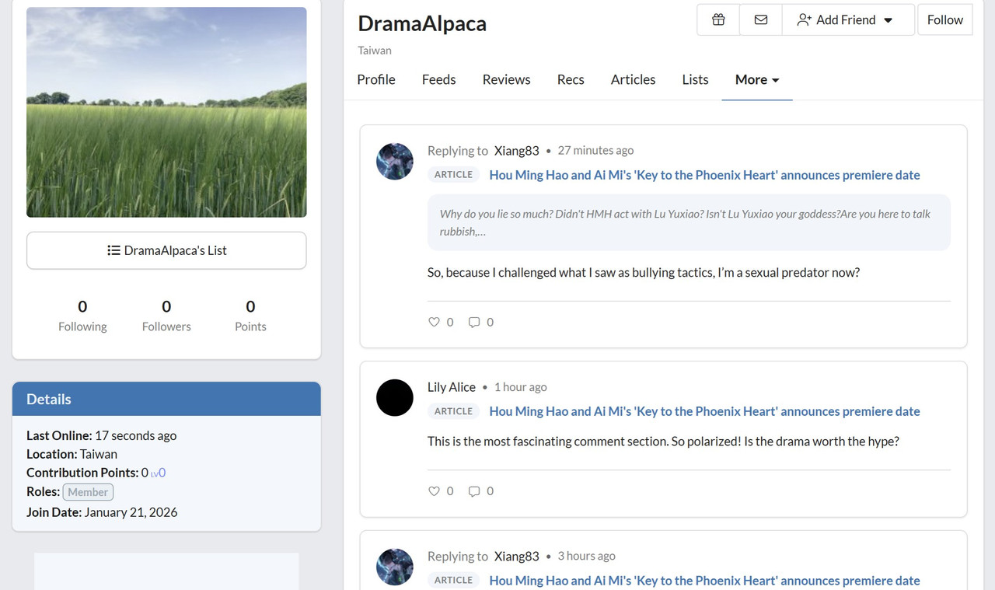
Task: Click the DramaAlpaca username heading
Action: pyautogui.click(x=422, y=23)
